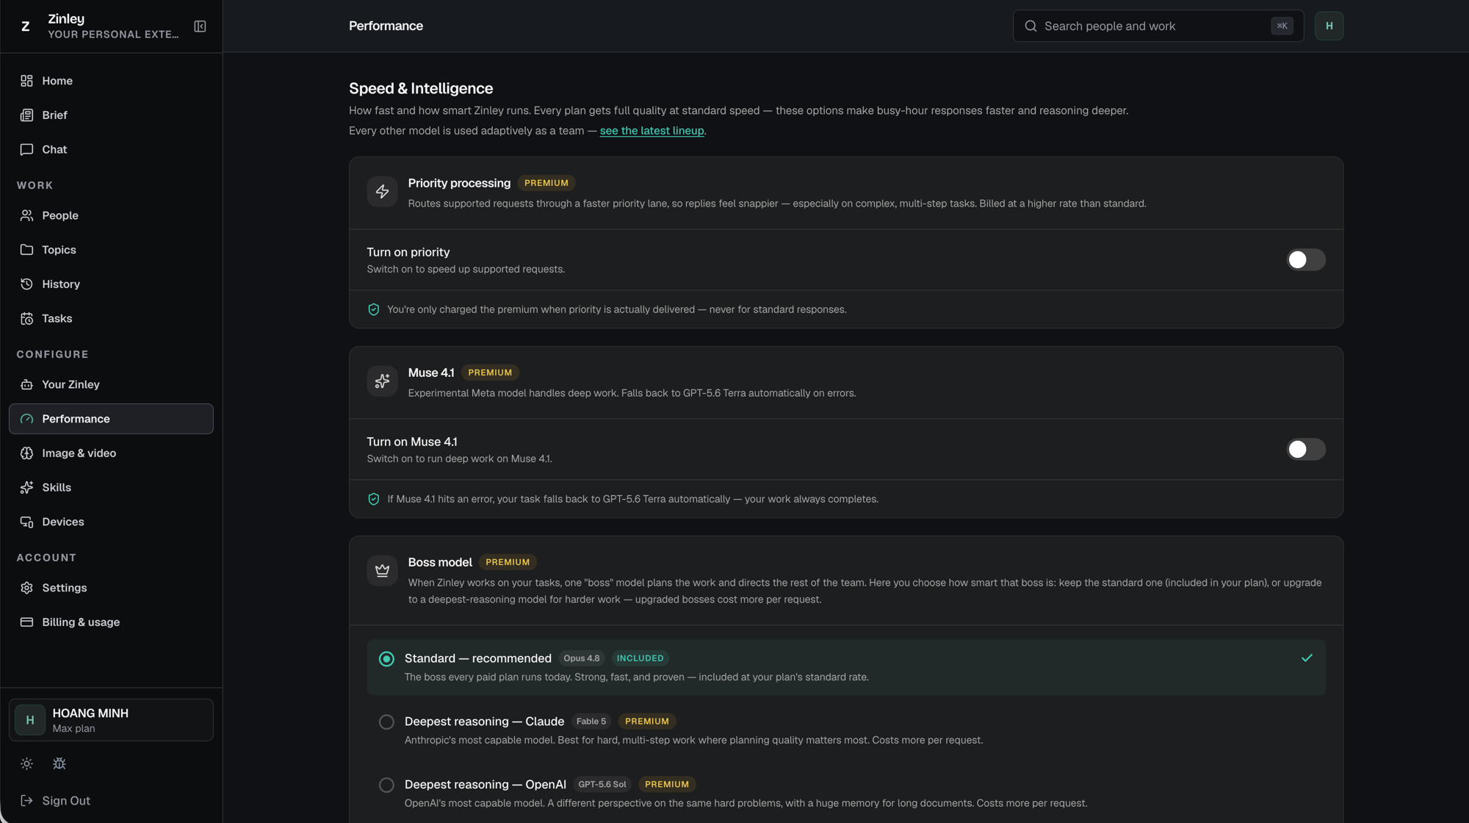Click the H avatar in top bar

pyautogui.click(x=1329, y=26)
